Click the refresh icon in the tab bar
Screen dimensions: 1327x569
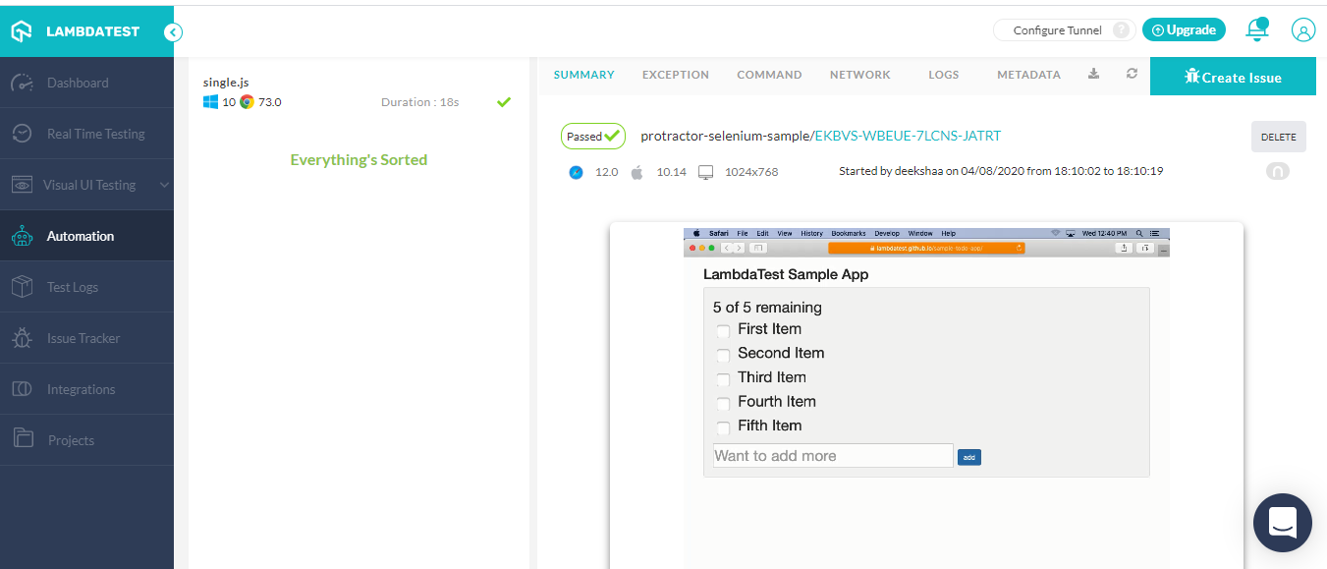[x=1132, y=75]
